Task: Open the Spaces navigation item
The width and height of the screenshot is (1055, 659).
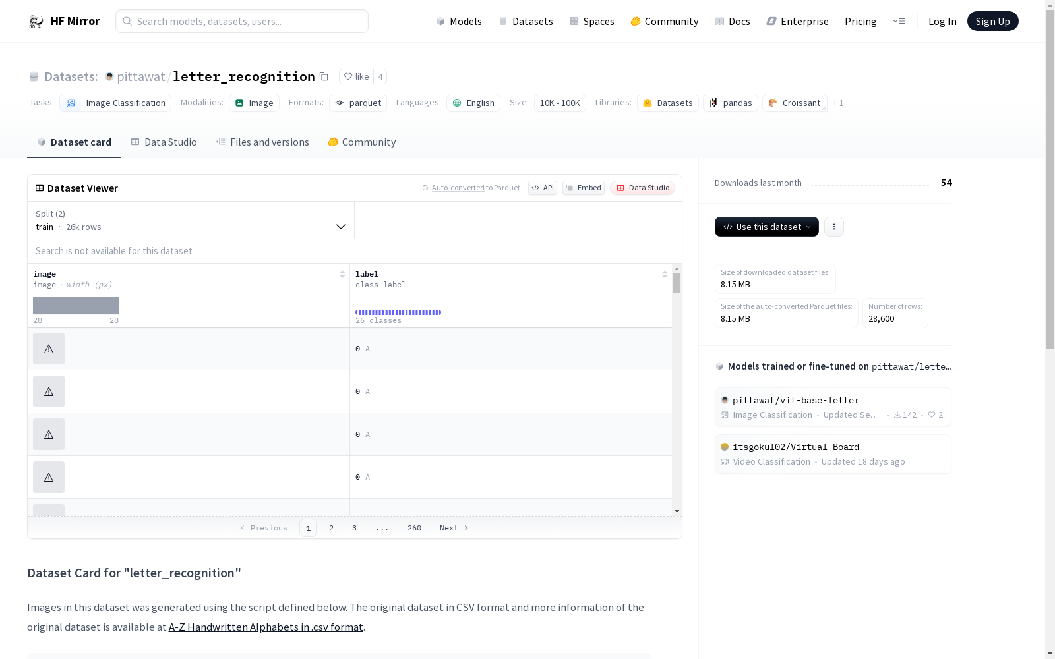Action: [592, 21]
